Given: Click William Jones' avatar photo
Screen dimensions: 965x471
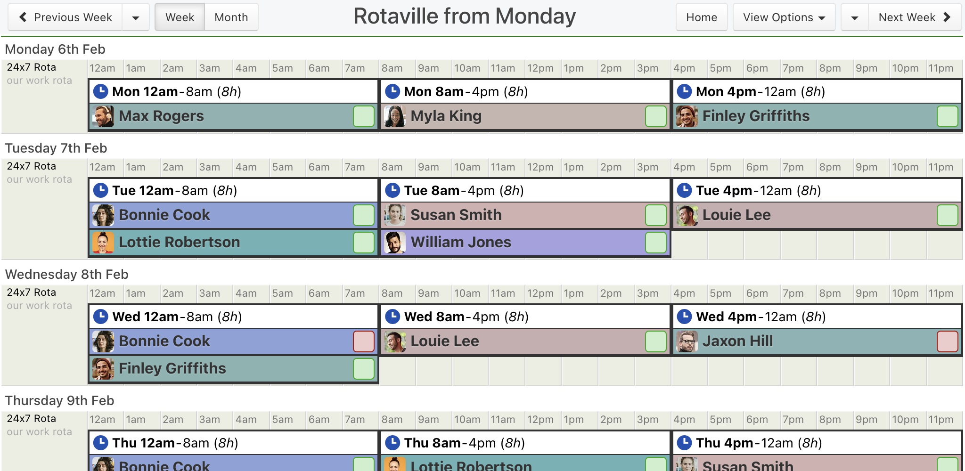Looking at the screenshot, I should (x=395, y=243).
